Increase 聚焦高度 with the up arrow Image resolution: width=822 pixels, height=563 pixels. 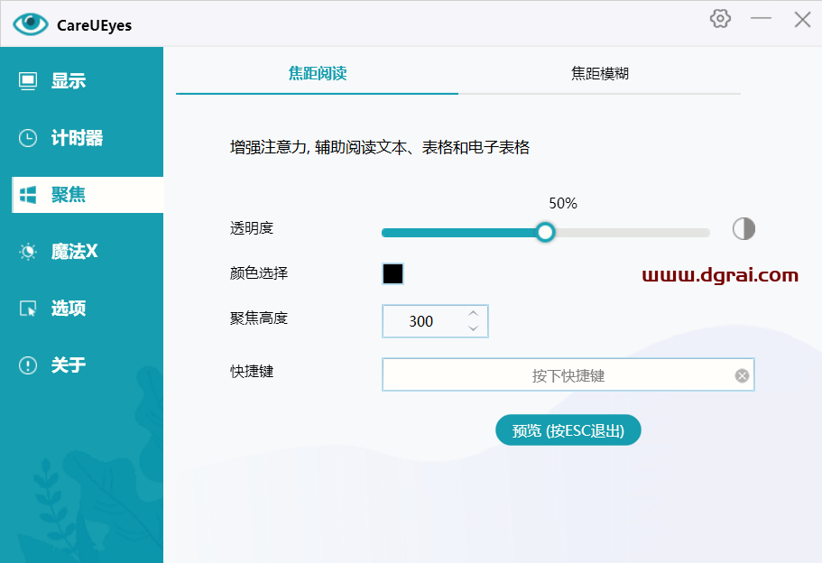click(473, 313)
